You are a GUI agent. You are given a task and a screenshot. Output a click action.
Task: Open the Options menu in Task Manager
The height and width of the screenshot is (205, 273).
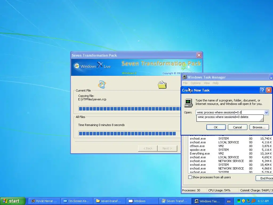pyautogui.click(x=195, y=83)
